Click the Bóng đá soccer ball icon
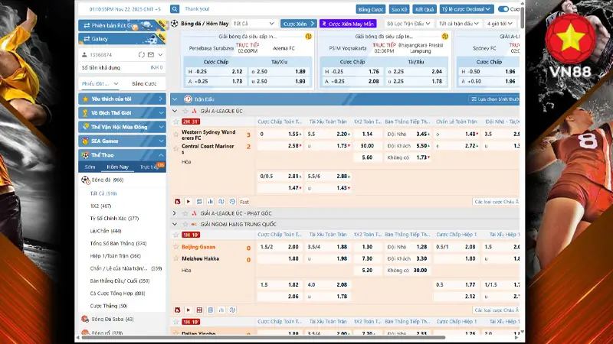 [85, 180]
